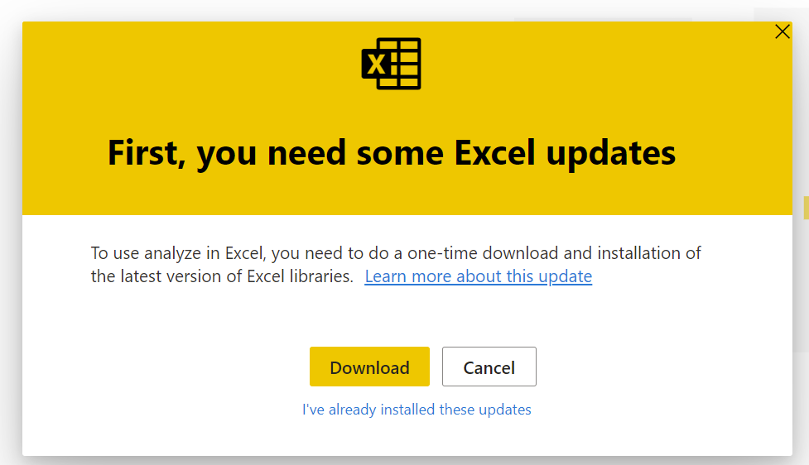Dismiss dialog using the X icon
Viewport: 809px width, 465px height.
tap(782, 32)
